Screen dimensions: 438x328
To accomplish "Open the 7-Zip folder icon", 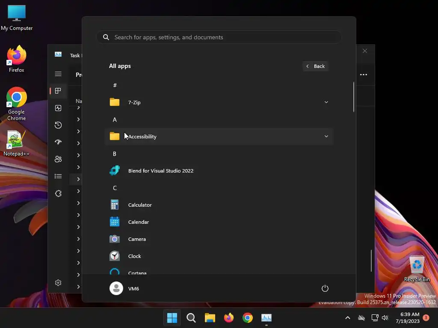I will pyautogui.click(x=115, y=102).
